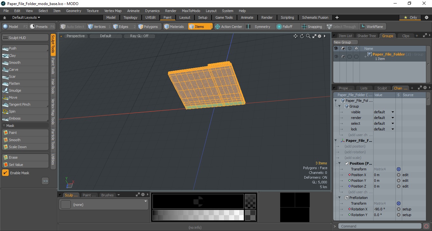Open the (none) brush preset dropdown
This screenshot has height=231, width=432.
[x=146, y=201]
